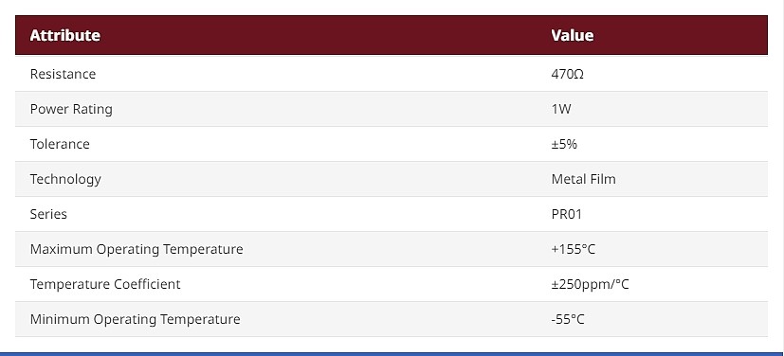Click the 470Ω resistance value
The image size is (784, 356).
tap(568, 74)
